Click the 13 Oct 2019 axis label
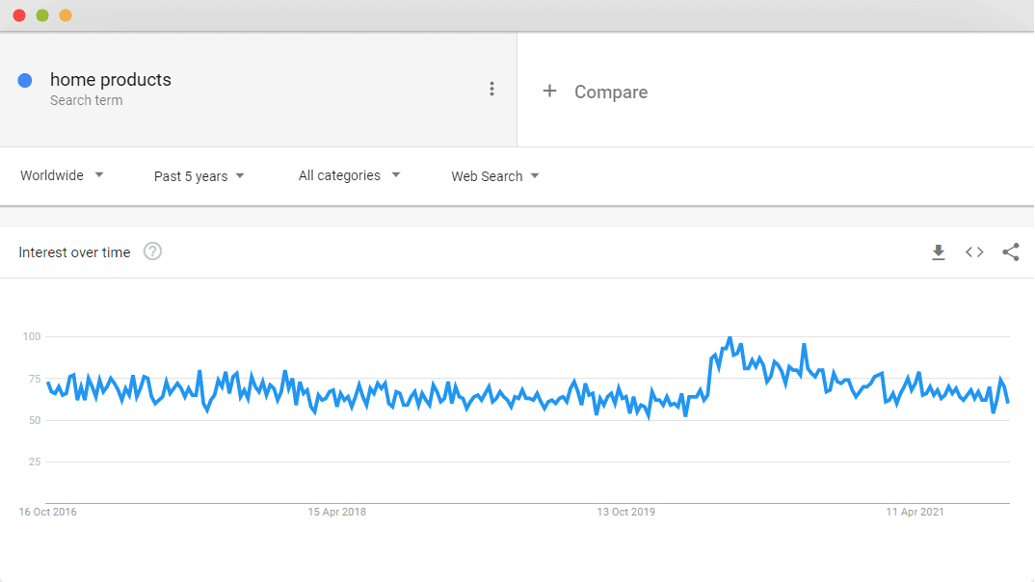This screenshot has width=1035, height=582. tap(625, 512)
